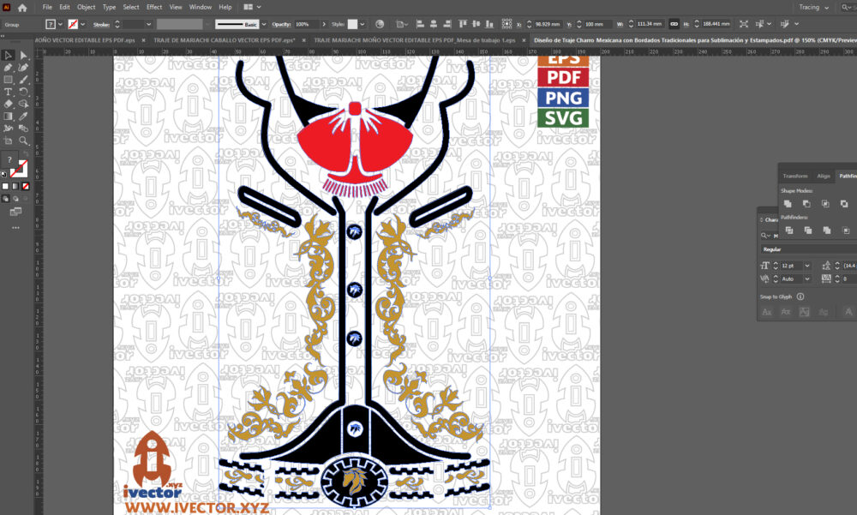Toggle Constrain Width and Height Proportions link

click(674, 24)
